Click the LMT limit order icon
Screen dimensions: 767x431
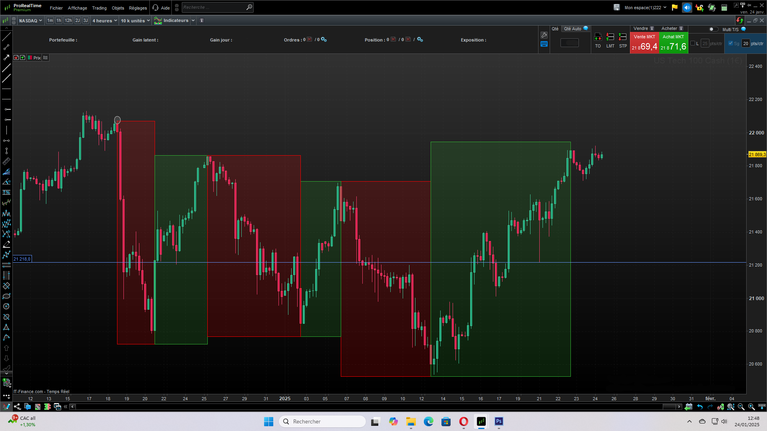(610, 37)
